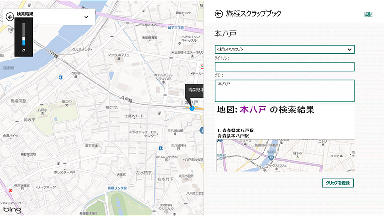Click the red marker icon near 売市天満宮
This screenshot has width=384, height=216.
10,191
